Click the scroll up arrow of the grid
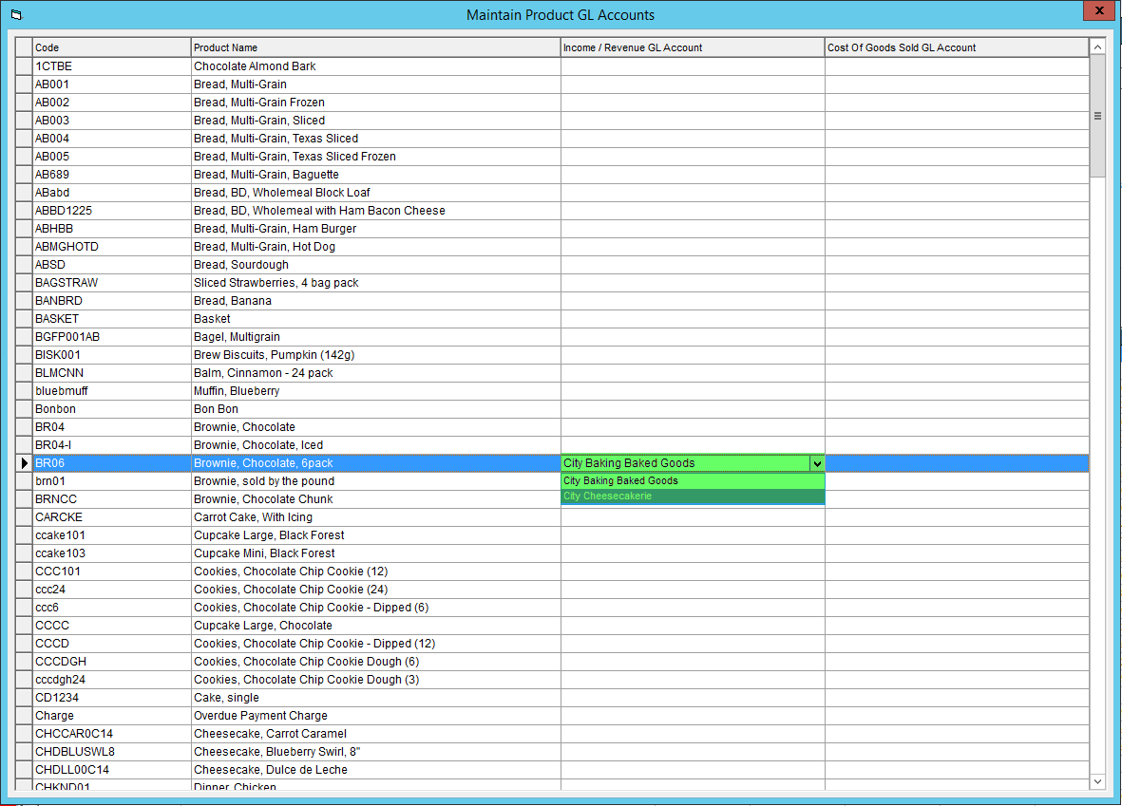This screenshot has width=1122, height=806. (x=1097, y=47)
